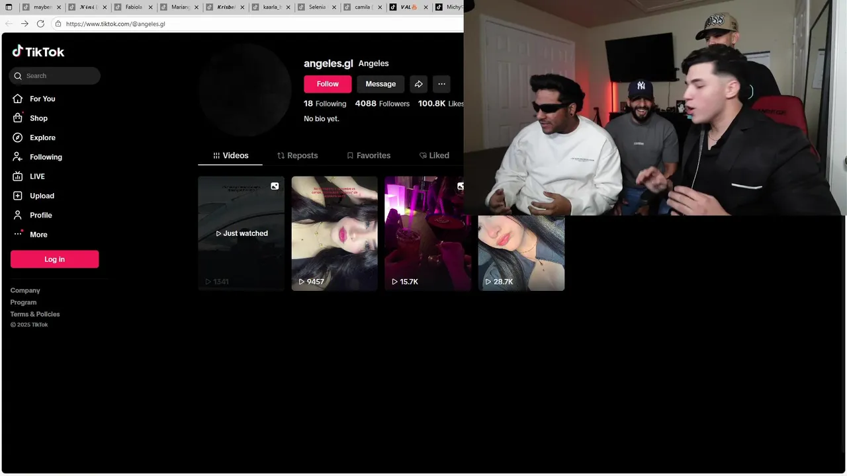Click the Message button

pos(380,84)
